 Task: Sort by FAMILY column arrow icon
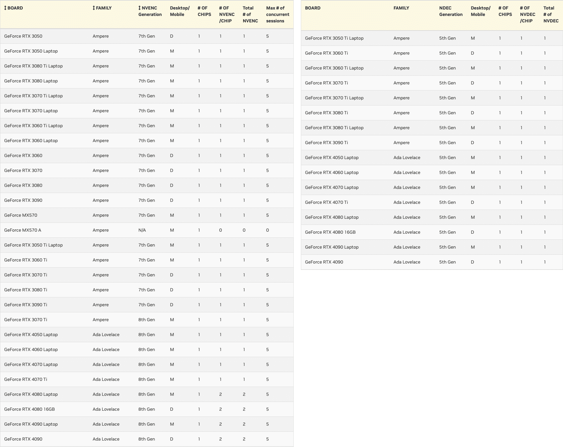pyautogui.click(x=94, y=8)
